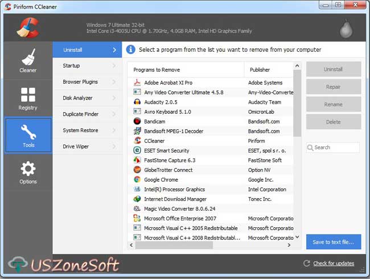
Task: Click the GlobeTrotter Connect icon
Action: tap(137, 170)
